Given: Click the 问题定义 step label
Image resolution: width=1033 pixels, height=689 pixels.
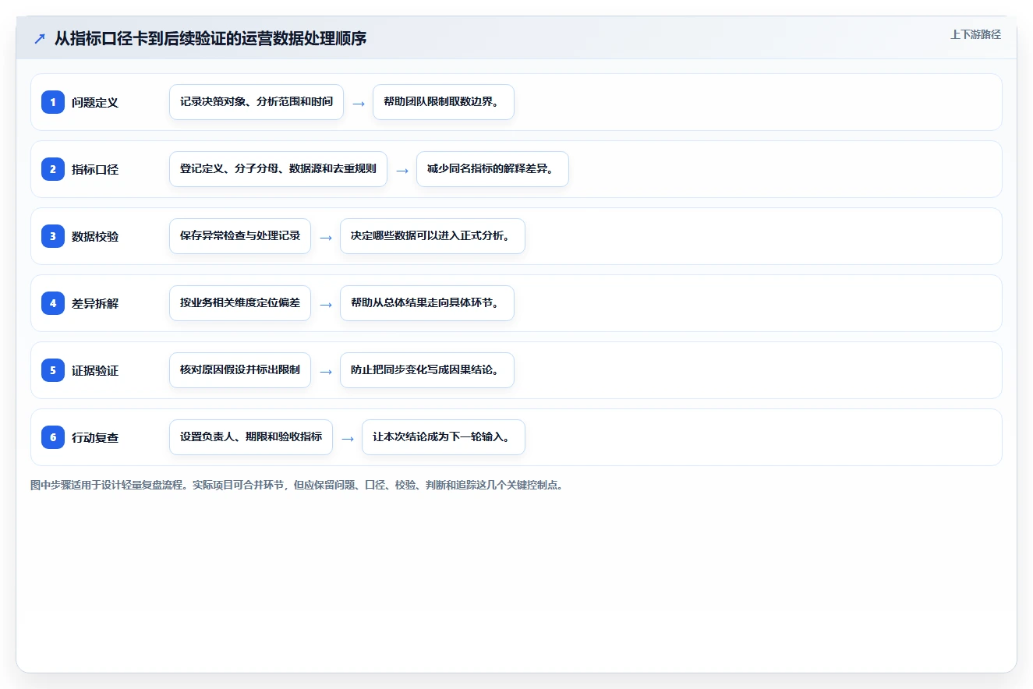Looking at the screenshot, I should click(95, 102).
